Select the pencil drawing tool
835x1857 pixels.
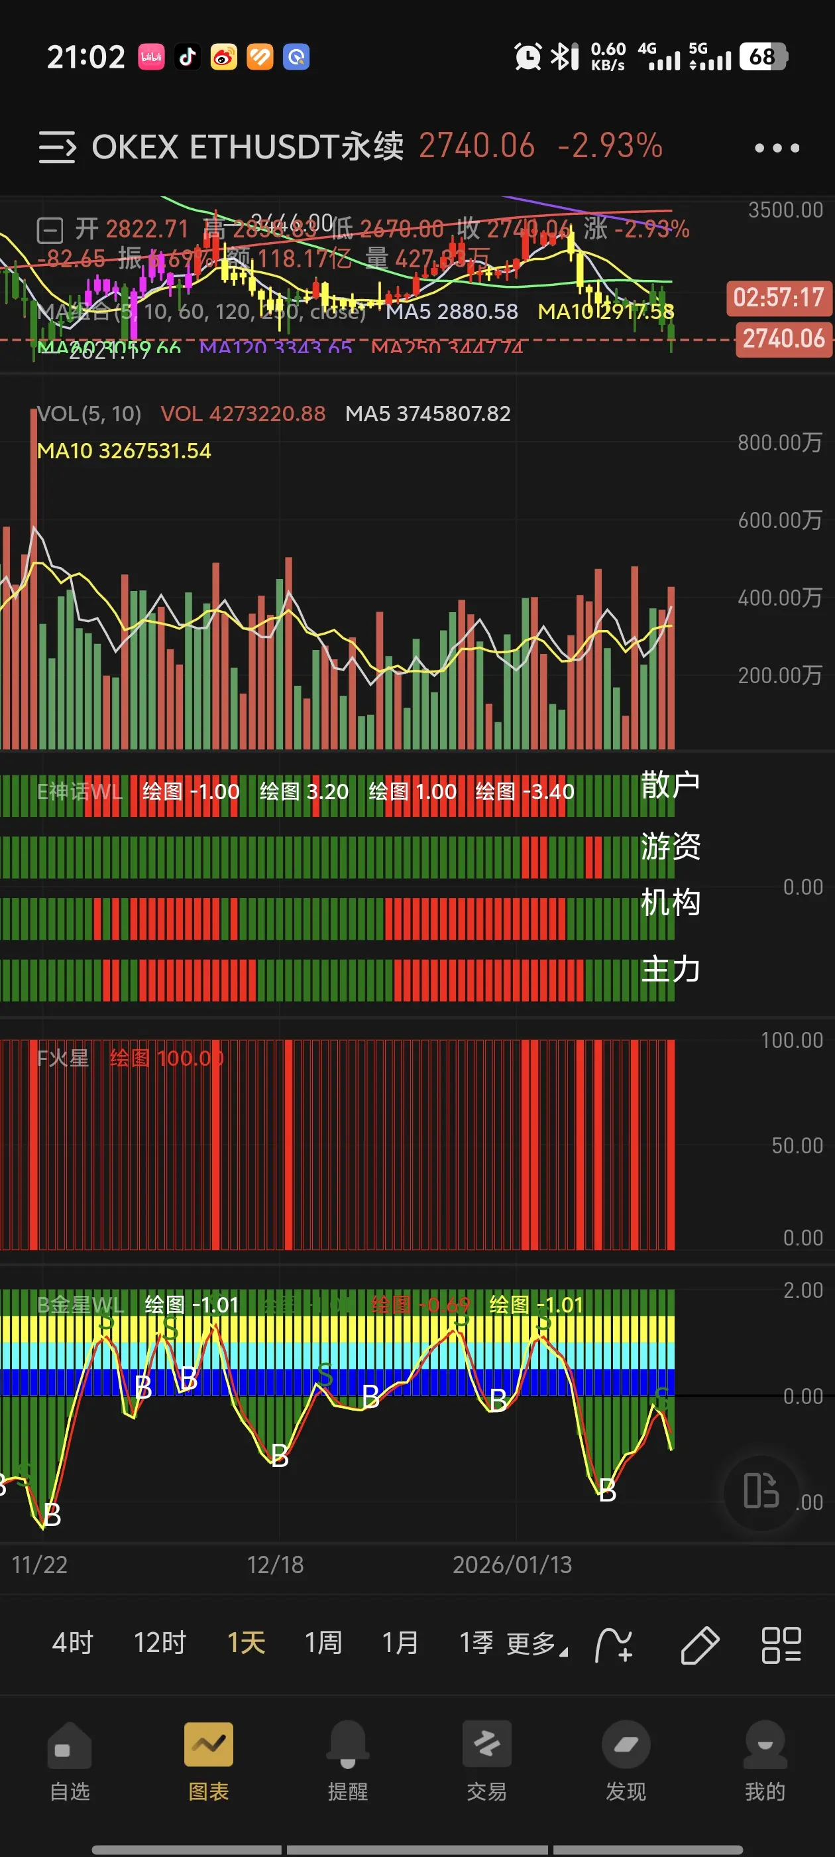[700, 1645]
